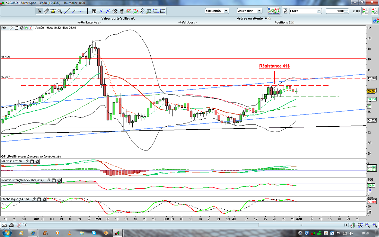Open the LMT2 template dropdown

pyautogui.click(x=305, y=11)
